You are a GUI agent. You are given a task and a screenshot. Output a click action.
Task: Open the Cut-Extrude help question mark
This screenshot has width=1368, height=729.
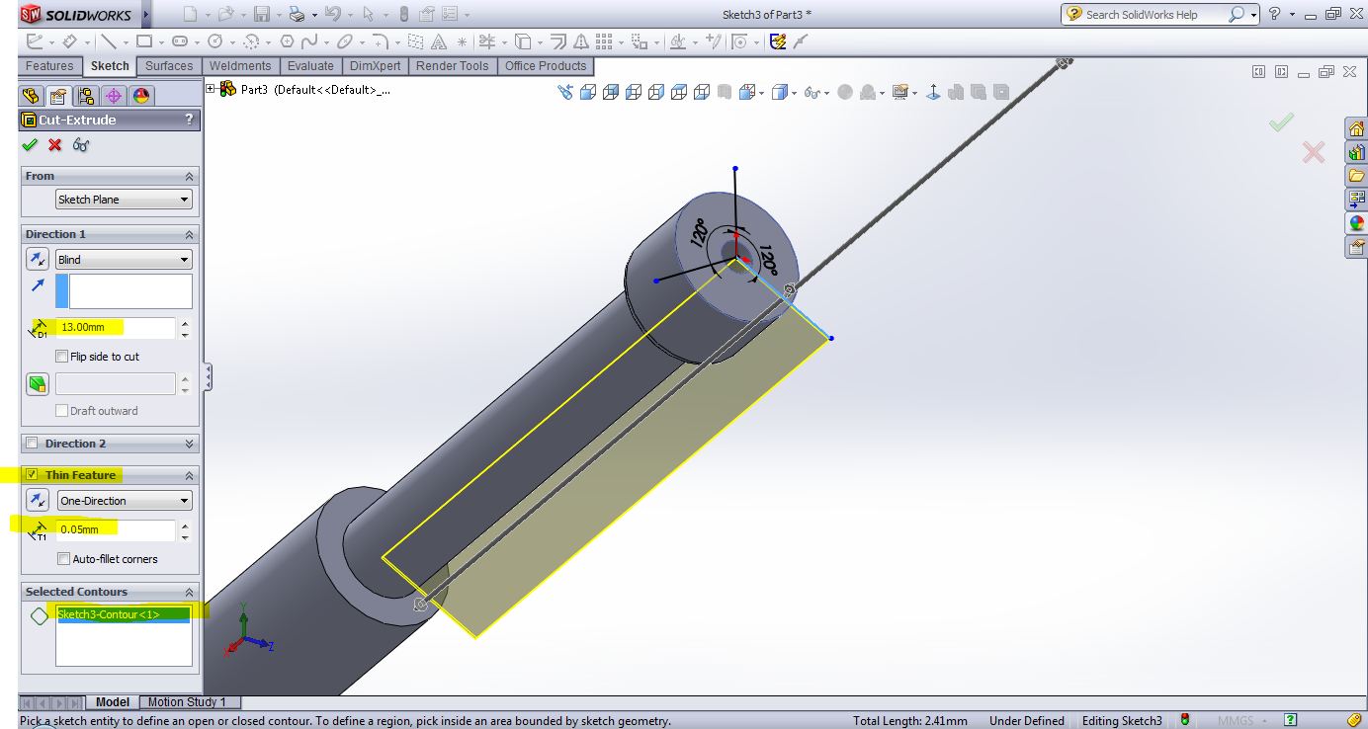(189, 120)
